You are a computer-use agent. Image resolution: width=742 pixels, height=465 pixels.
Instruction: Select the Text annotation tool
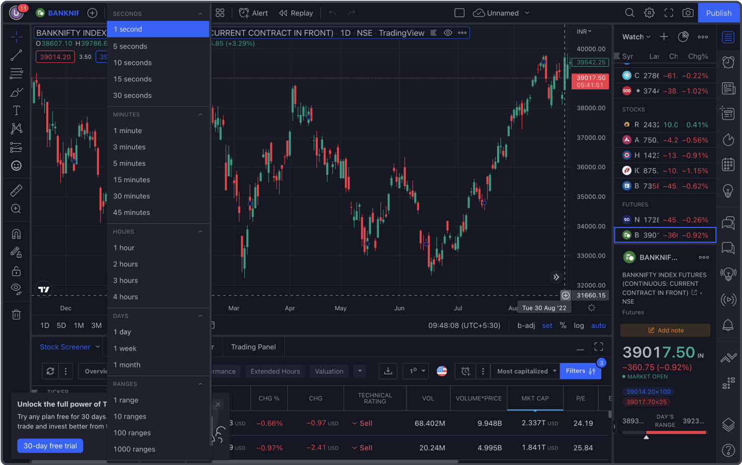click(16, 110)
